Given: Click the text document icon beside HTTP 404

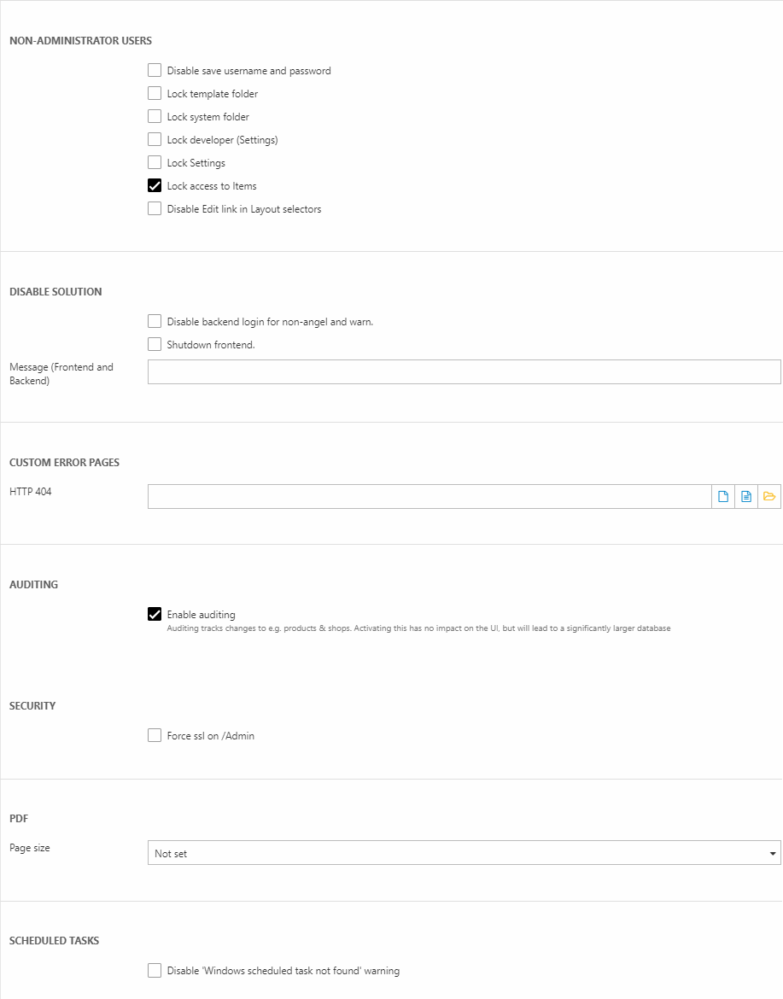Looking at the screenshot, I should point(746,497).
